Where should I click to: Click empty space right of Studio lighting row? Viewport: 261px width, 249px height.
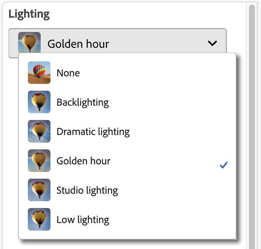177,190
